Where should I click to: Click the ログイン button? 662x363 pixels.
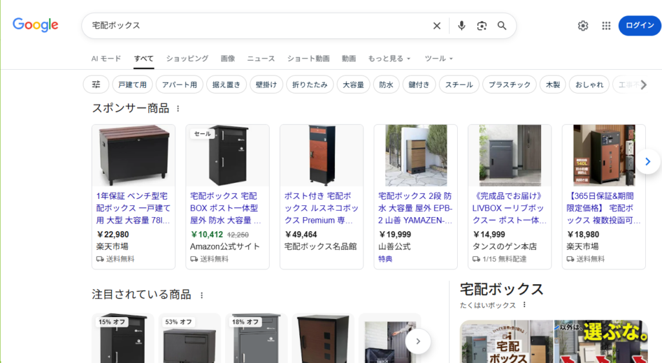point(639,26)
